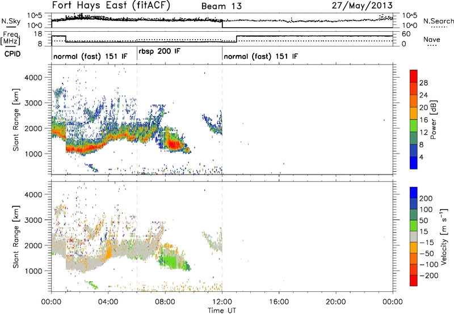454x314 pixels.
Task: Click the "28" label on Power colorbar
Action: click(423, 83)
